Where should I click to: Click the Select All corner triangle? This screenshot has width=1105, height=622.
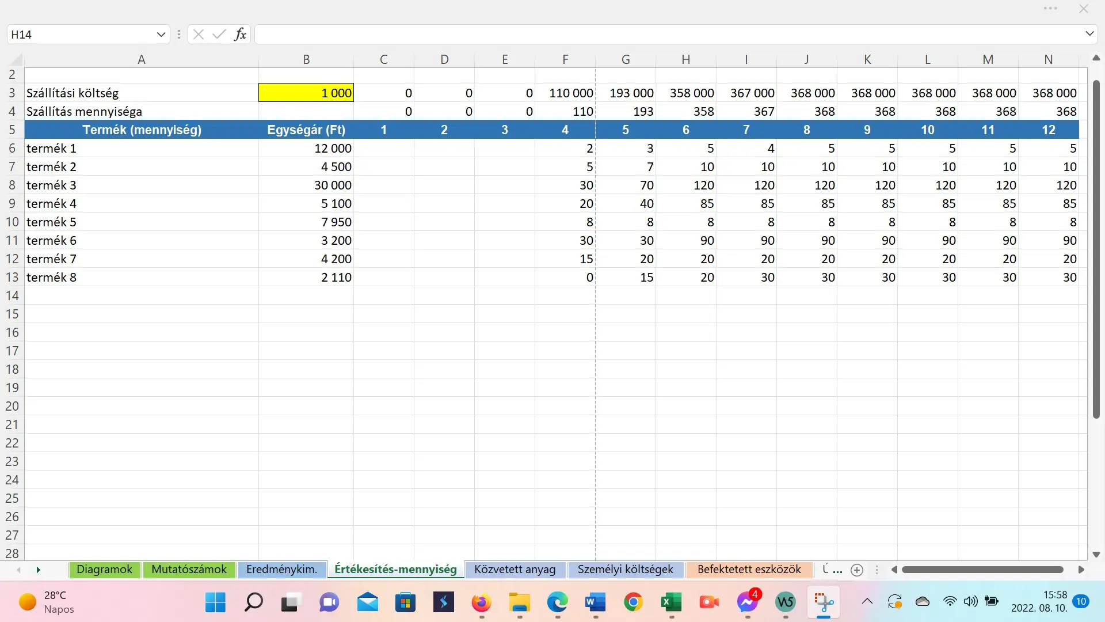16,59
